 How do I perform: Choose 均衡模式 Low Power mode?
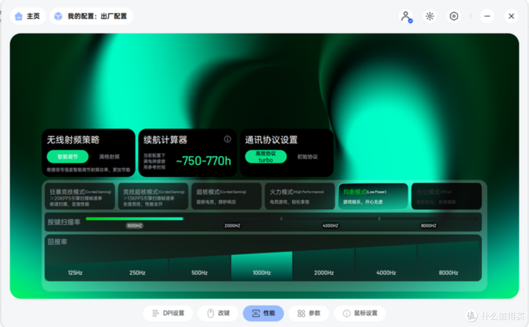pyautogui.click(x=373, y=196)
